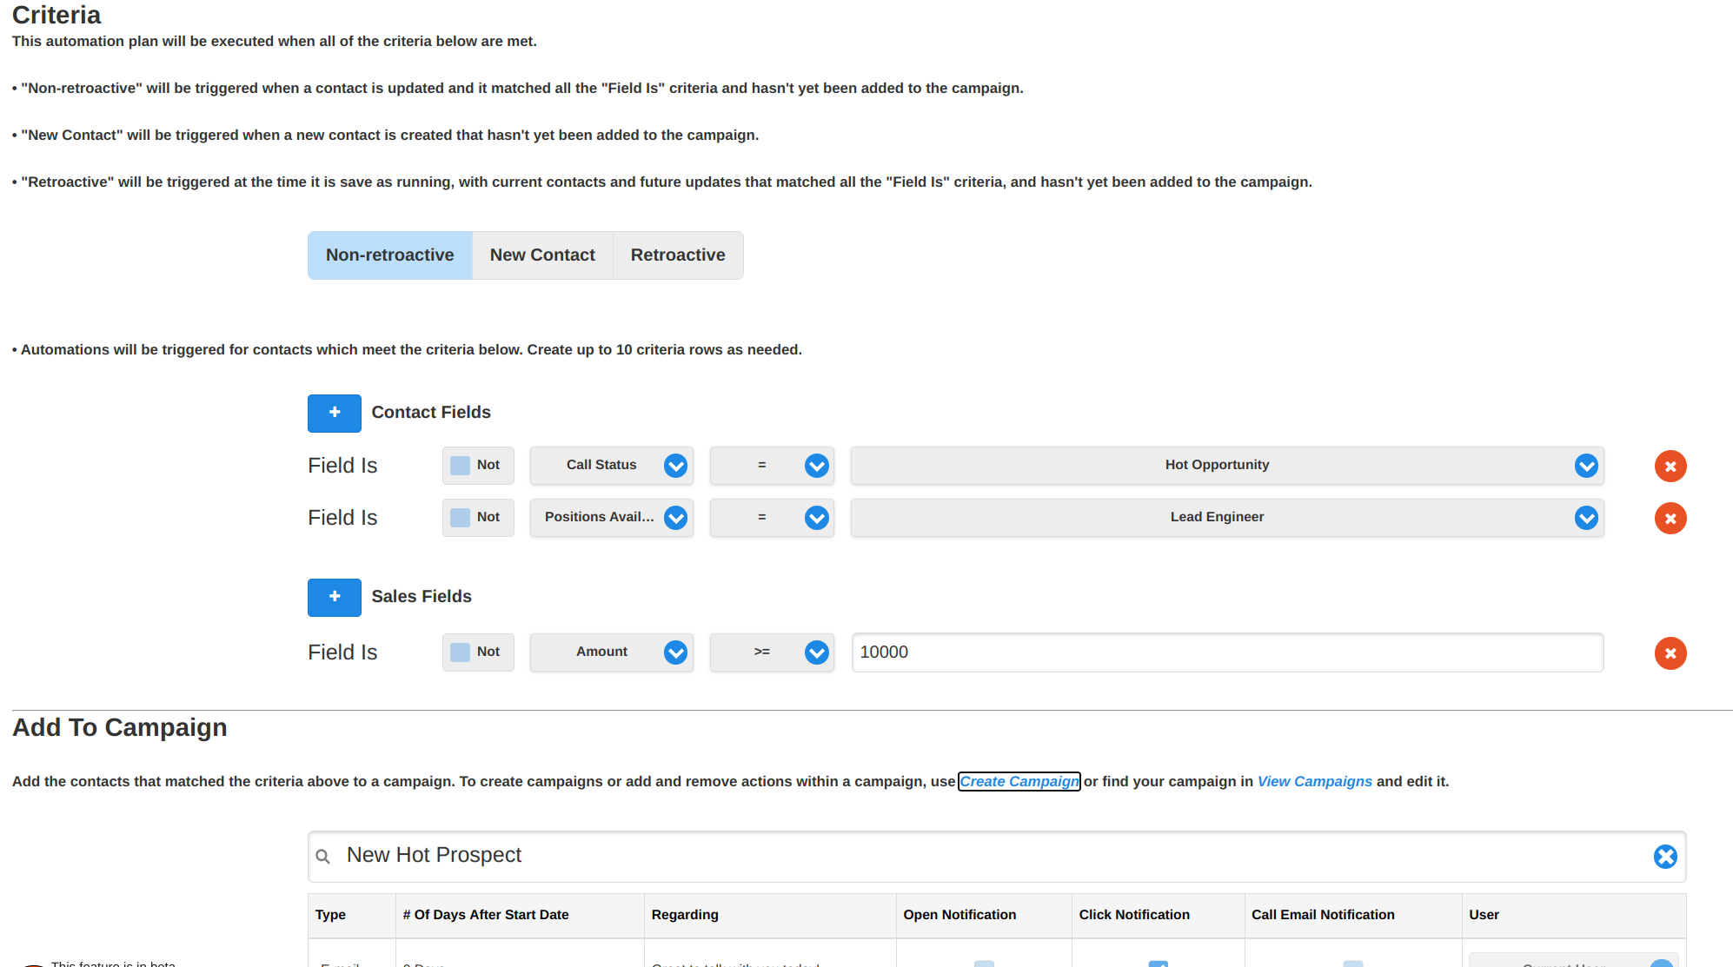This screenshot has height=967, width=1733.
Task: Select the New Contact tab
Action: click(541, 254)
